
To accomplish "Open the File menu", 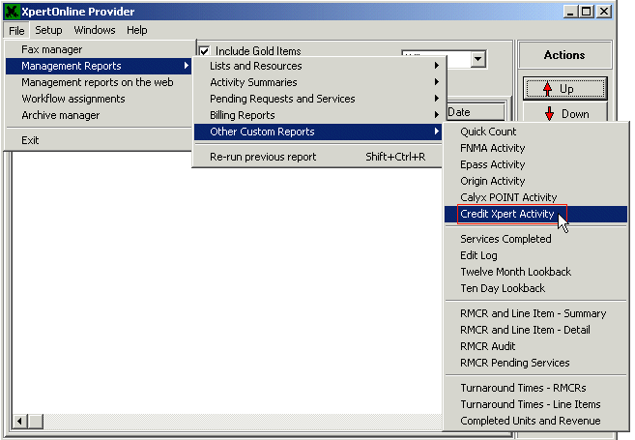I will click(16, 31).
